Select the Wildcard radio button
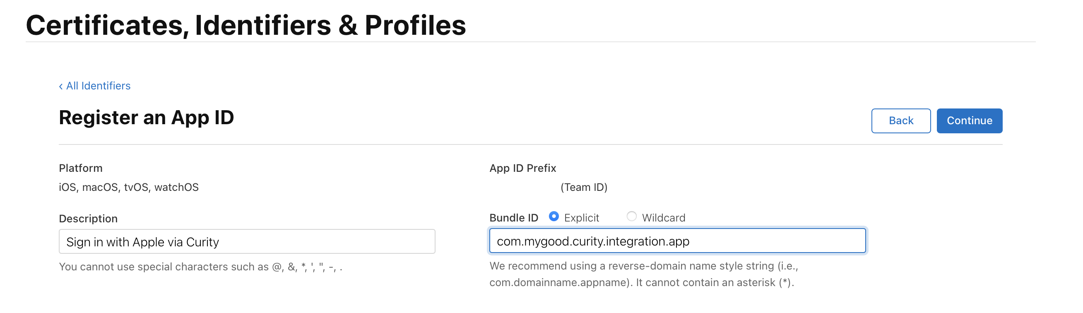The image size is (1083, 313). pos(631,217)
